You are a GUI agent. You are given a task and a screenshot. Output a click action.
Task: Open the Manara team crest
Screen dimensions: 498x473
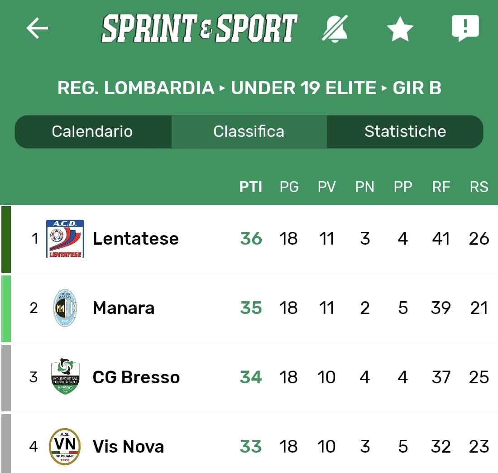tap(65, 308)
